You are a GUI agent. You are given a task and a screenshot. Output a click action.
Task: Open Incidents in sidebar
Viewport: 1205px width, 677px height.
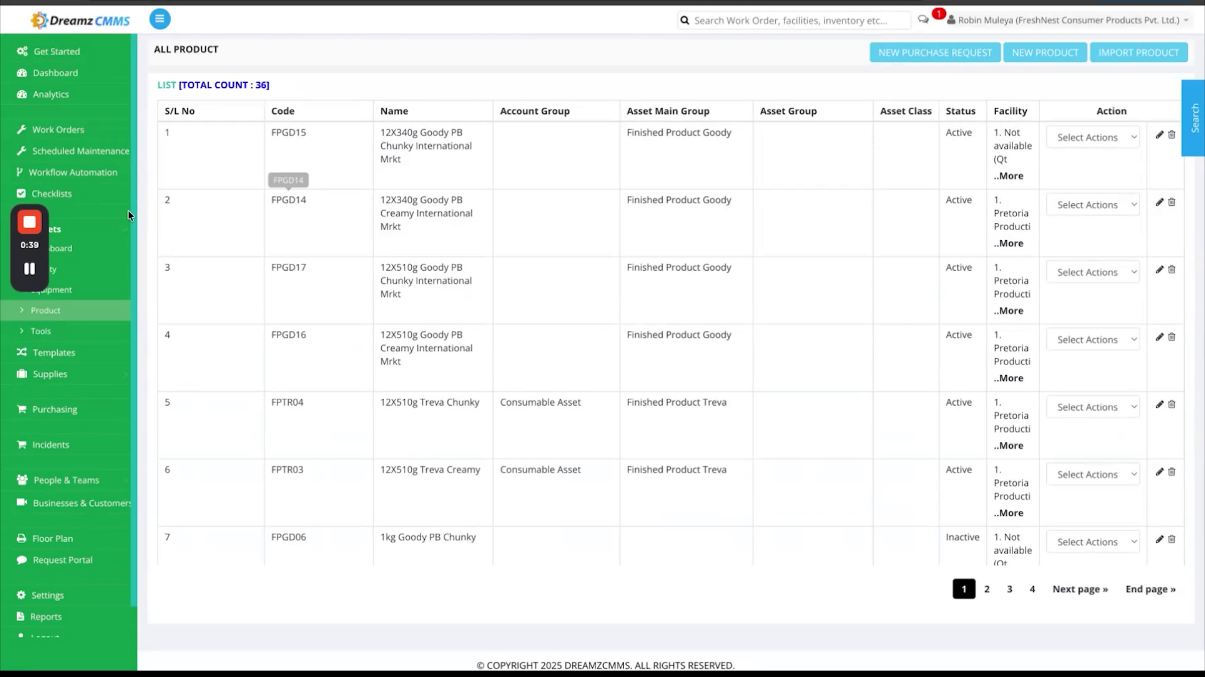51,445
